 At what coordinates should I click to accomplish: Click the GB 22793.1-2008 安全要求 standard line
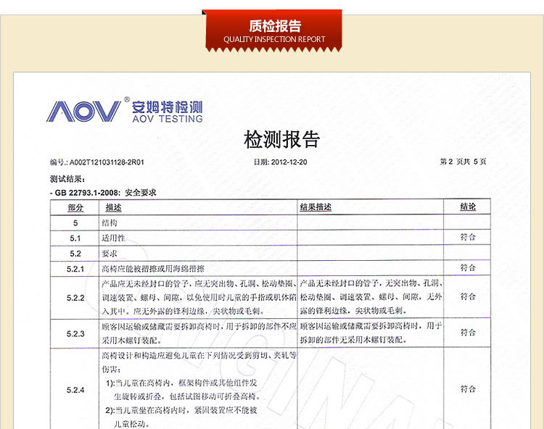(103, 193)
